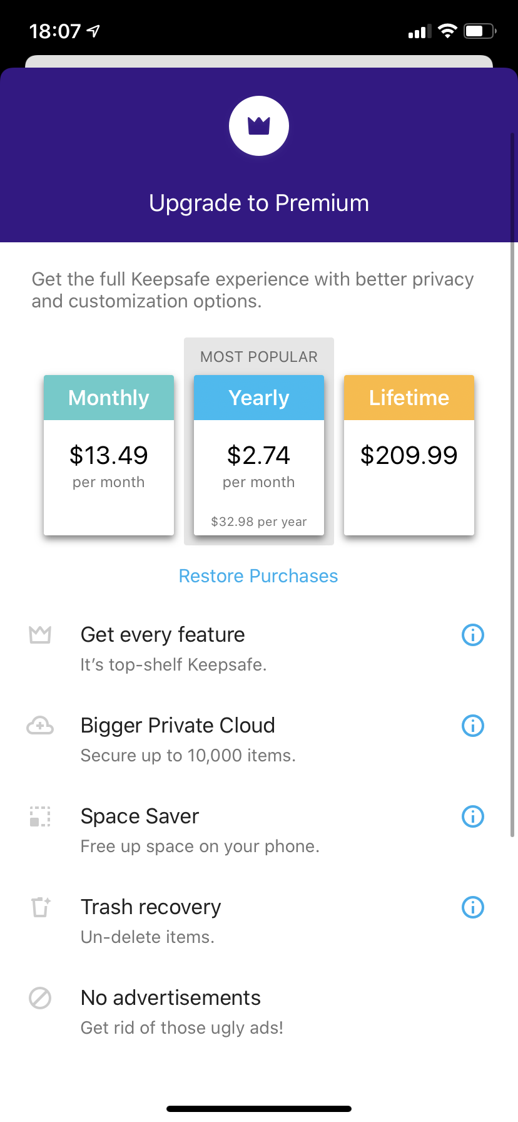Tap the home indicator bar at bottom
The height and width of the screenshot is (1122, 518).
pos(259,1108)
